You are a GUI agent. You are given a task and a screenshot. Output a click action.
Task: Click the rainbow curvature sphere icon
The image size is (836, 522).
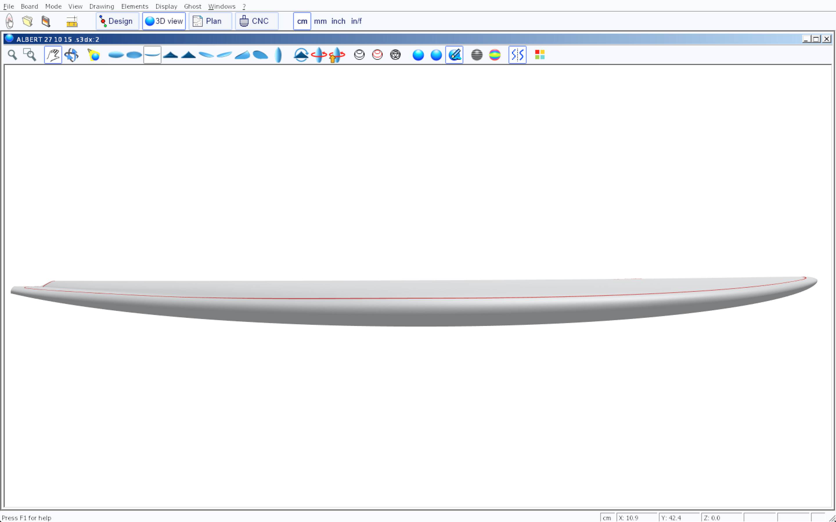[x=495, y=55]
